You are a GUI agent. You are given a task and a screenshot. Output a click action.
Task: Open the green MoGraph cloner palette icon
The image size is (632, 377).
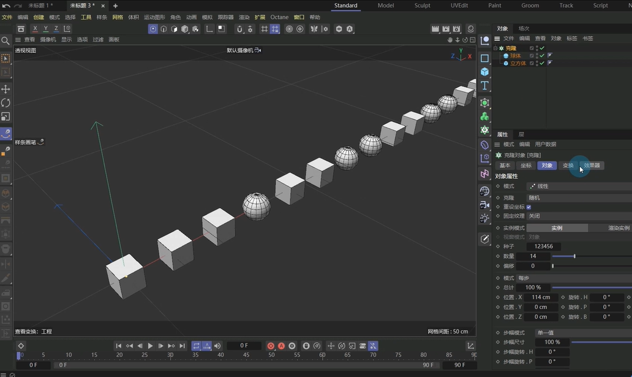pyautogui.click(x=484, y=116)
